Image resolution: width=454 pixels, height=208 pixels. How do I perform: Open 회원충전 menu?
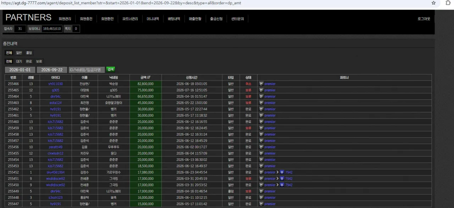(86, 19)
